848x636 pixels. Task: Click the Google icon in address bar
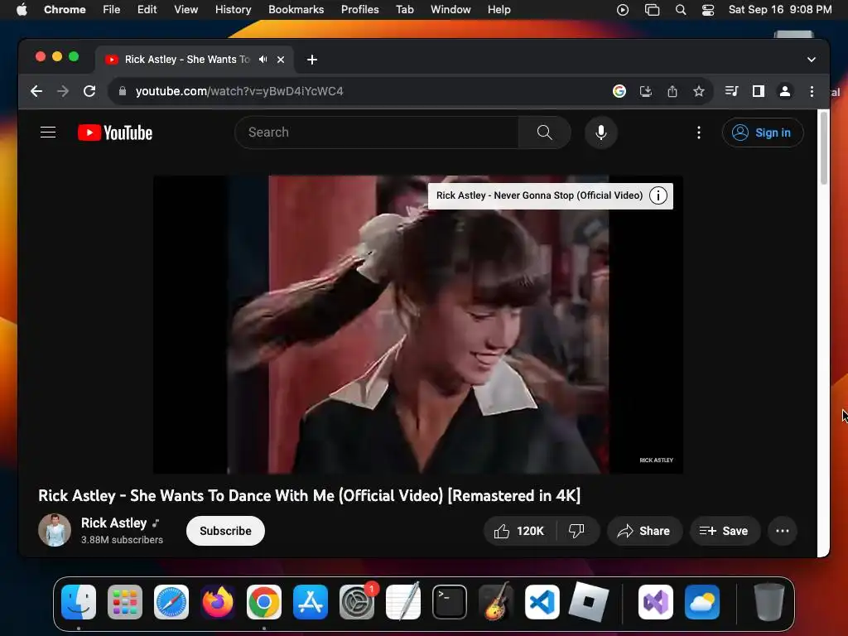pos(619,91)
